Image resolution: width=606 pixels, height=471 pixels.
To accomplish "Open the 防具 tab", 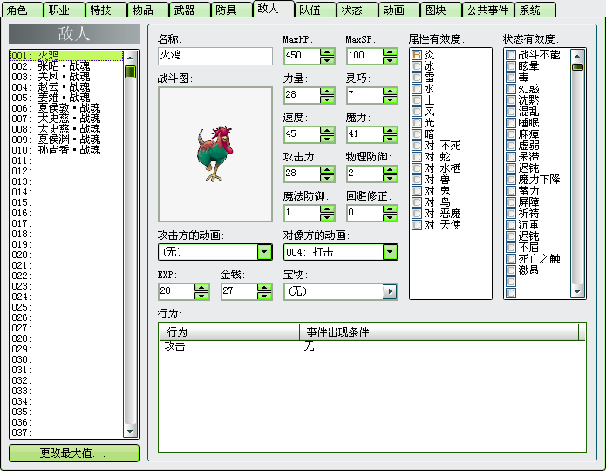I will coord(231,10).
